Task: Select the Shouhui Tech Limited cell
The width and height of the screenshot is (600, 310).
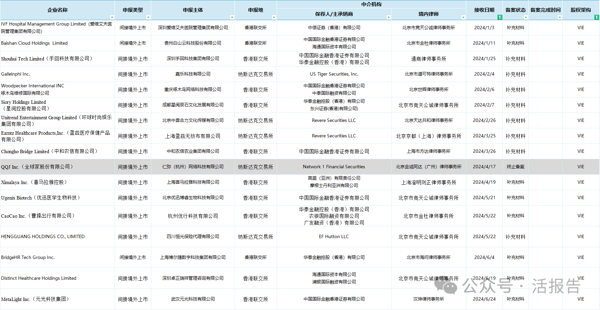Action: 57,59
